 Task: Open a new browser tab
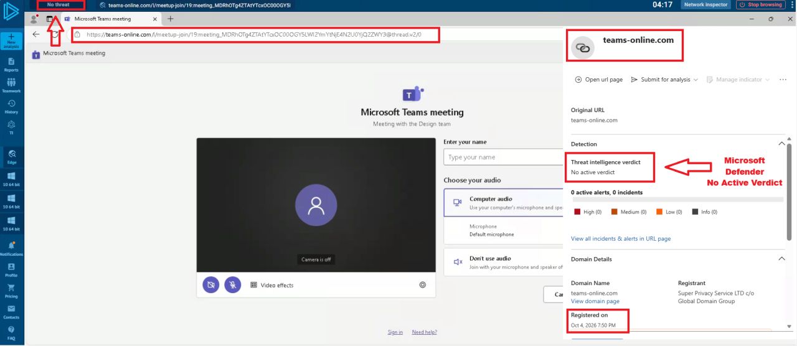pyautogui.click(x=171, y=19)
